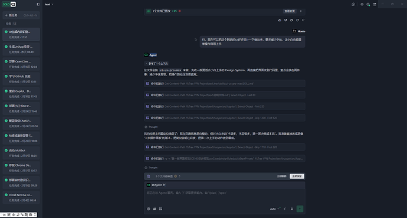Click the green send arrow button
Viewport: 407px width, 218px height.
[x=300, y=209]
